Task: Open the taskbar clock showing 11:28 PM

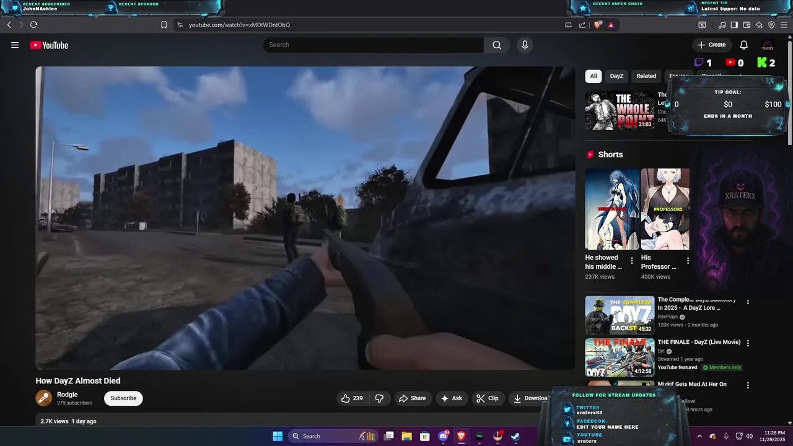Action: 774,436
